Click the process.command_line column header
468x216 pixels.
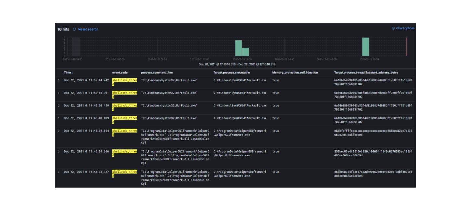coord(157,72)
